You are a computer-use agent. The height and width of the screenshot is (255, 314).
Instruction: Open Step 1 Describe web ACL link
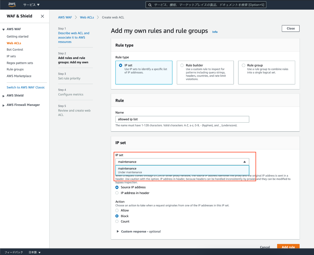tap(74, 37)
